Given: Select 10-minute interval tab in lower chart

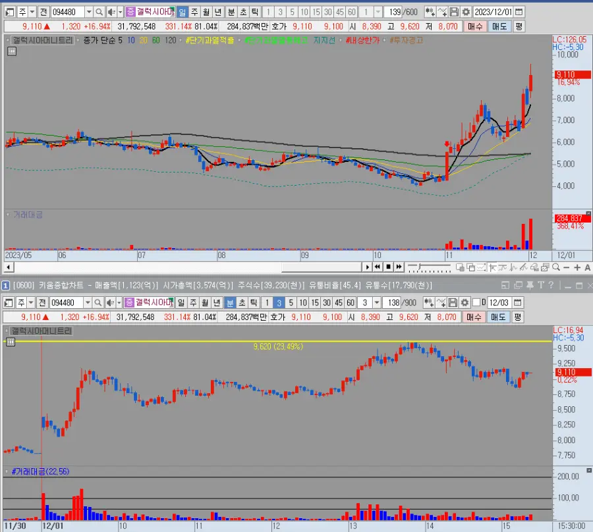Looking at the screenshot, I should click(303, 303).
